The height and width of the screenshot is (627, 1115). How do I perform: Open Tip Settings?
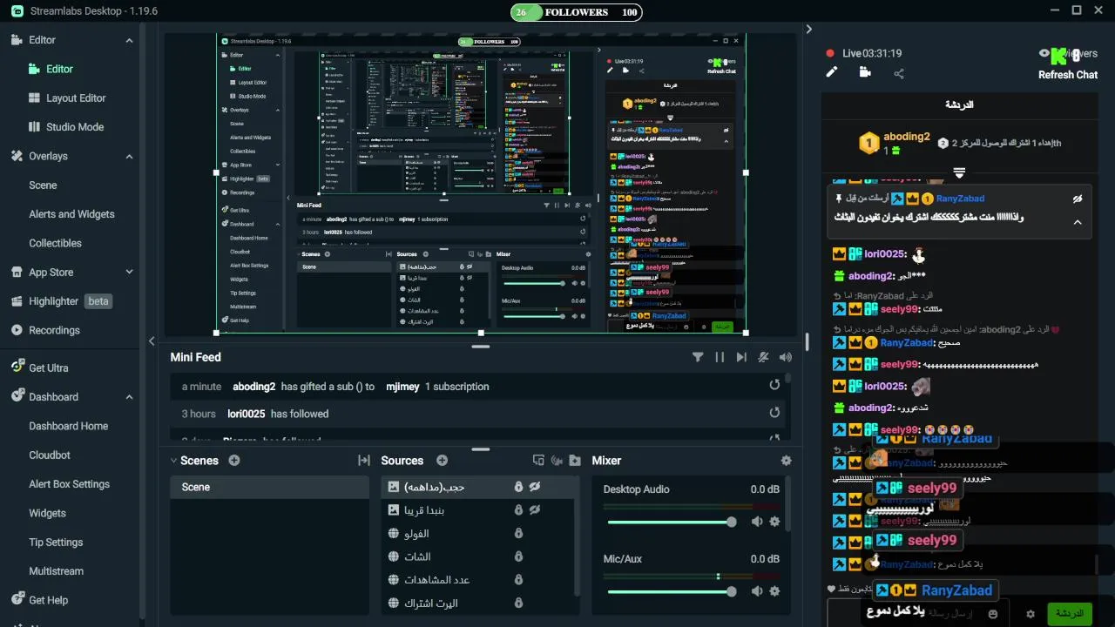coord(56,542)
